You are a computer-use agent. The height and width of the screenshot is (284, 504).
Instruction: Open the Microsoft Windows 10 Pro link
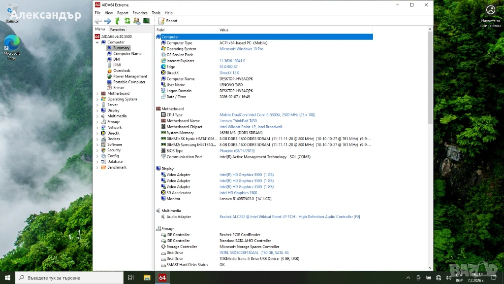[241, 49]
